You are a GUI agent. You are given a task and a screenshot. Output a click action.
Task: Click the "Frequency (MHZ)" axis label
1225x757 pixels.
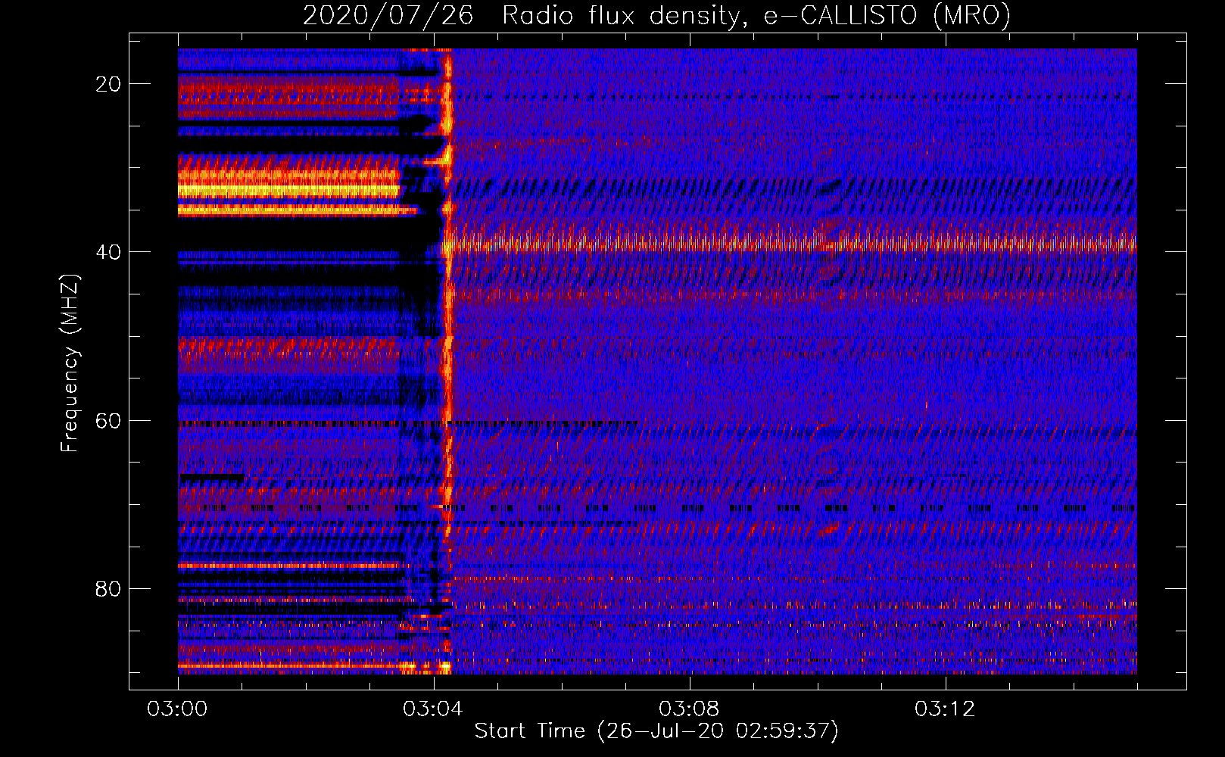click(x=70, y=363)
